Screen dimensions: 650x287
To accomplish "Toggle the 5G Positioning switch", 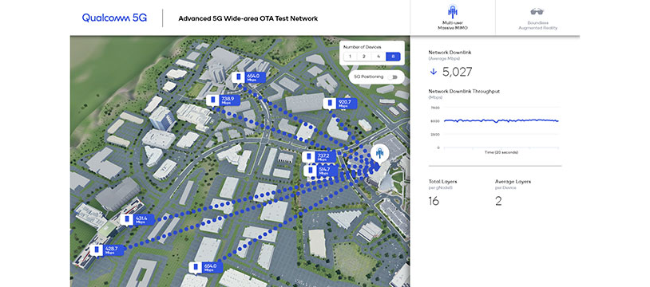I will pos(392,77).
